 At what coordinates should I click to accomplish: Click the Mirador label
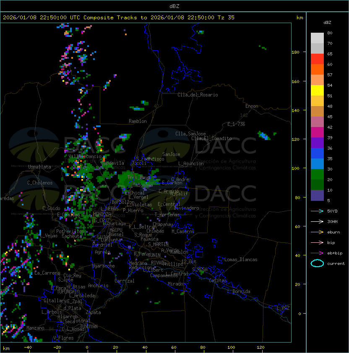pyautogui.click(x=177, y=284)
